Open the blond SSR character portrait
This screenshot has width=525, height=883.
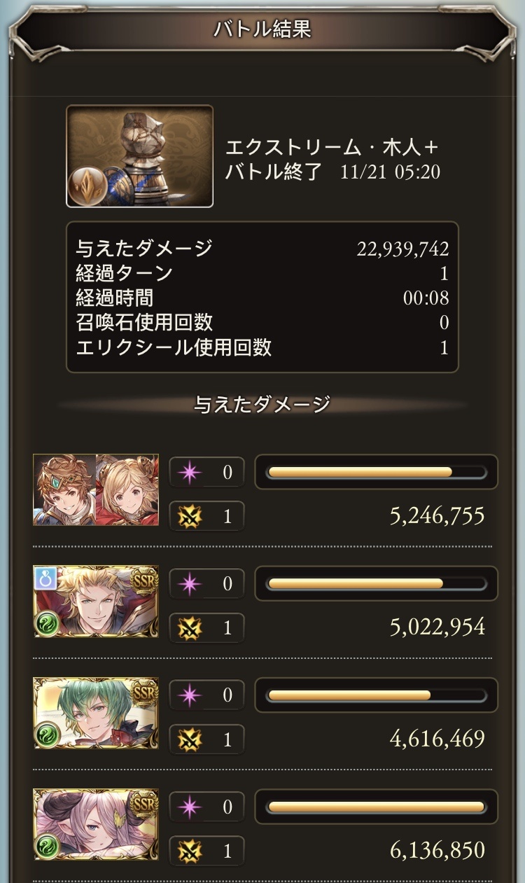pos(96,602)
